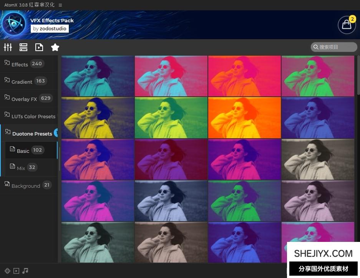Select the Mix subcategory
Screen dimensions: 360x278
[x=21, y=168]
